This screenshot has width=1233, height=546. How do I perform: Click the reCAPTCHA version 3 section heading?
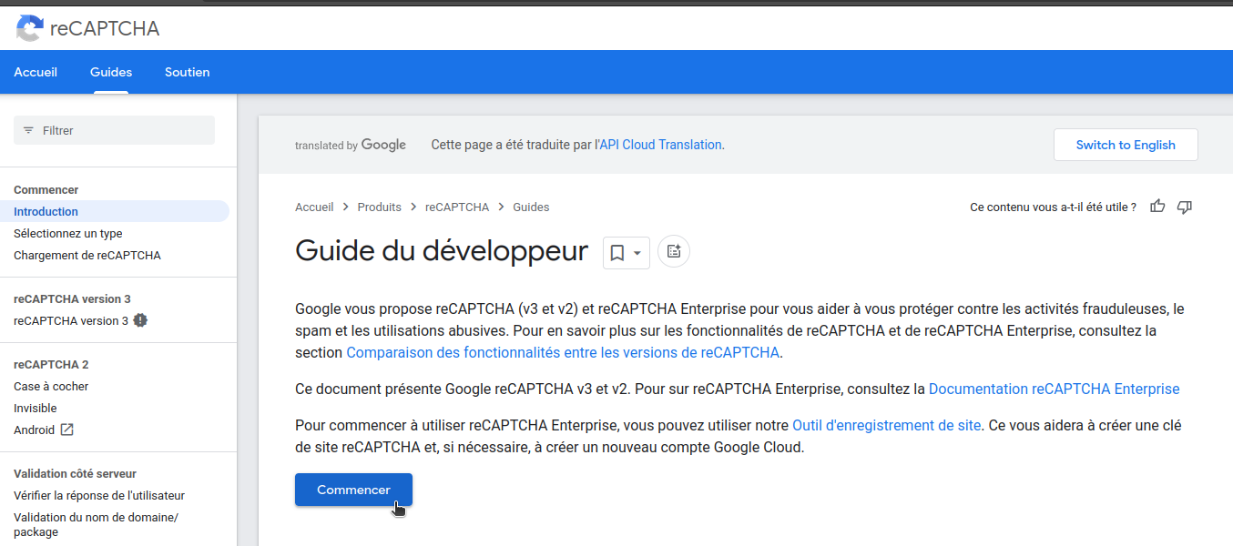72,298
